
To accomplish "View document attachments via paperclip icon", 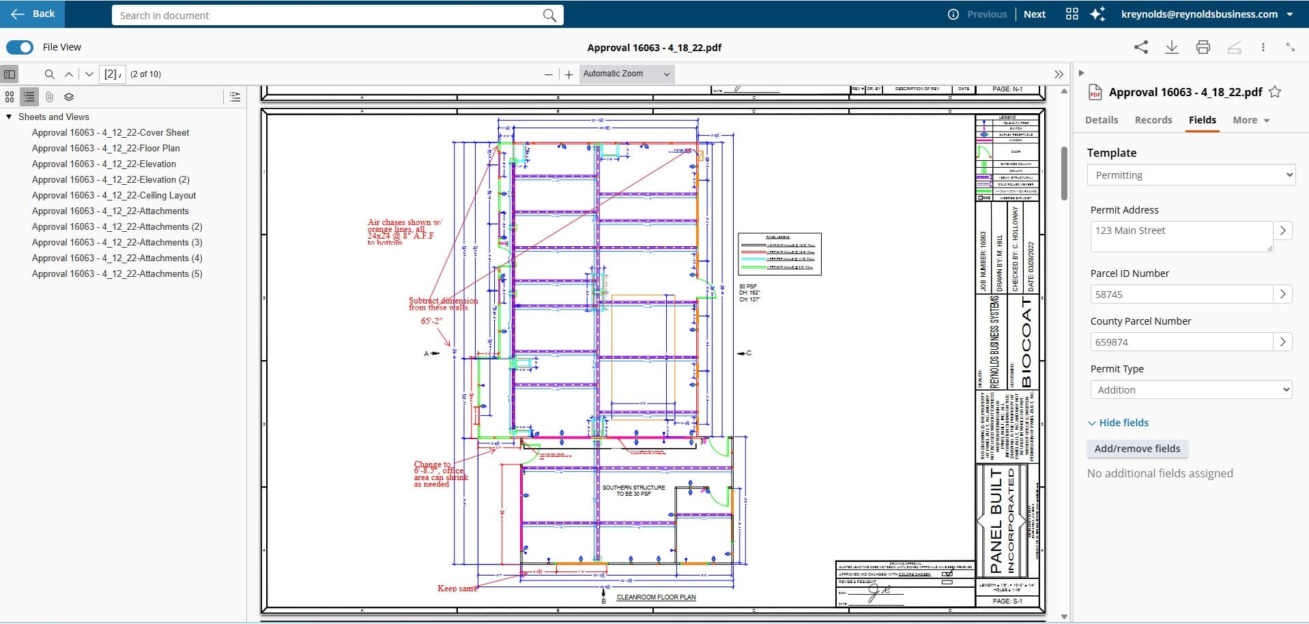I will pyautogui.click(x=49, y=97).
